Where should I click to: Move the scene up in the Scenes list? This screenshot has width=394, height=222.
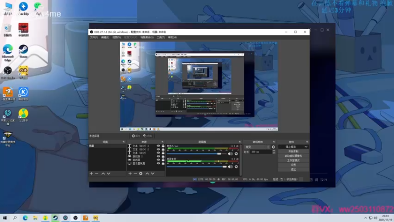click(x=103, y=174)
